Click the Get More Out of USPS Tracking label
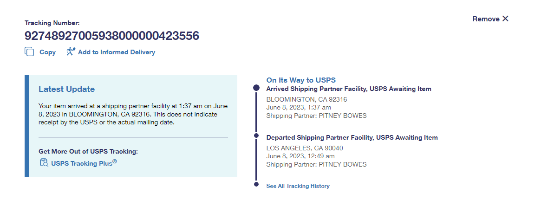 pos(88,151)
